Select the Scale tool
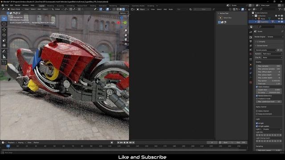285x160 pixels. click(4, 40)
